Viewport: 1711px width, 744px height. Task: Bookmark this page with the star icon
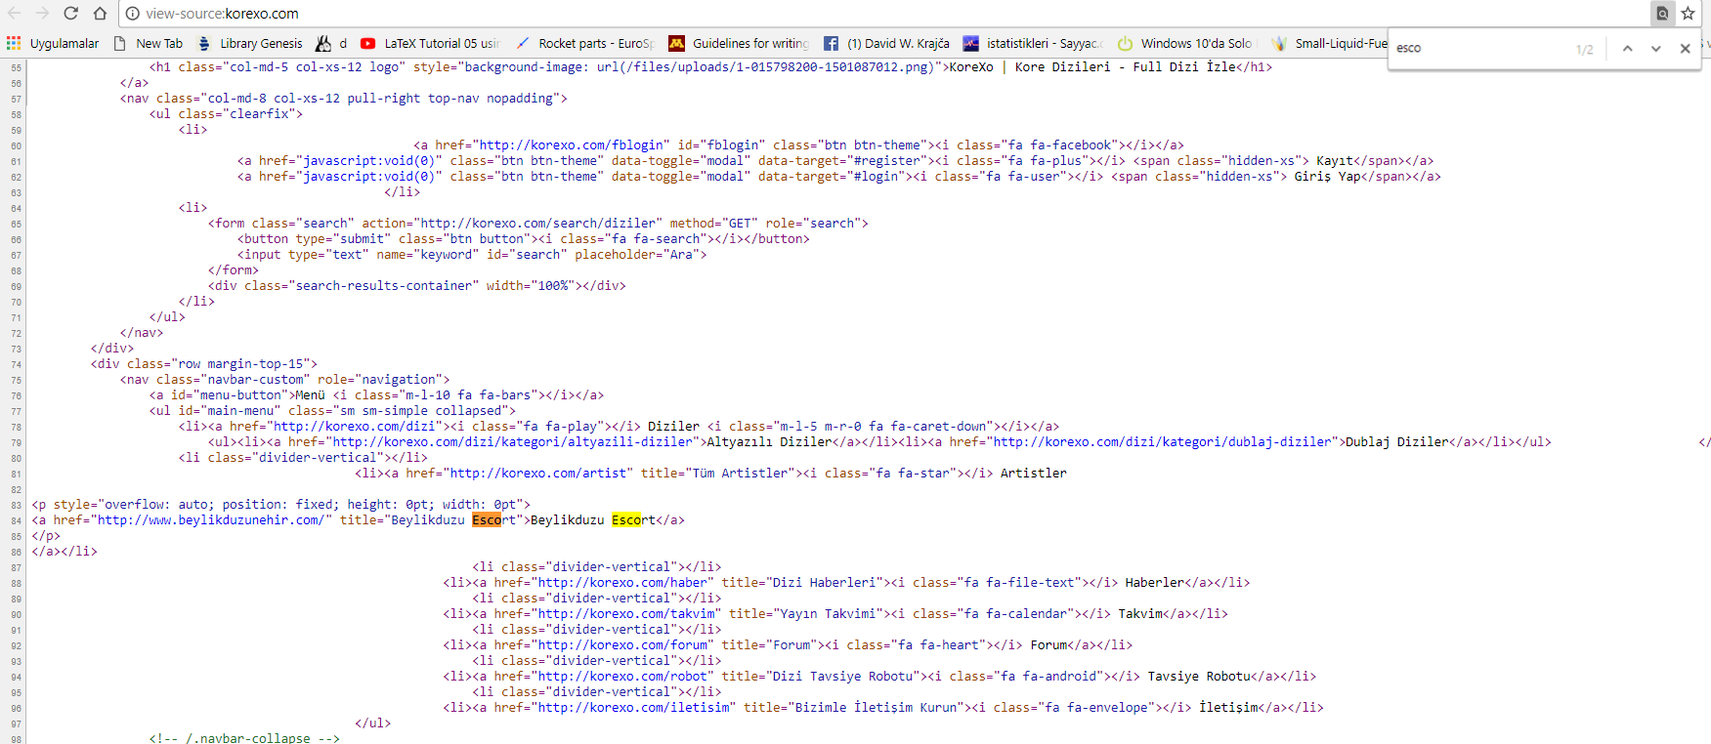click(x=1688, y=14)
